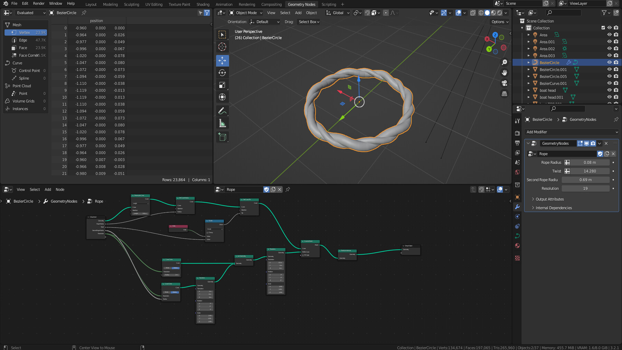Switch to the Shading workspace tab
Image resolution: width=622 pixels, height=350 pixels.
click(202, 4)
